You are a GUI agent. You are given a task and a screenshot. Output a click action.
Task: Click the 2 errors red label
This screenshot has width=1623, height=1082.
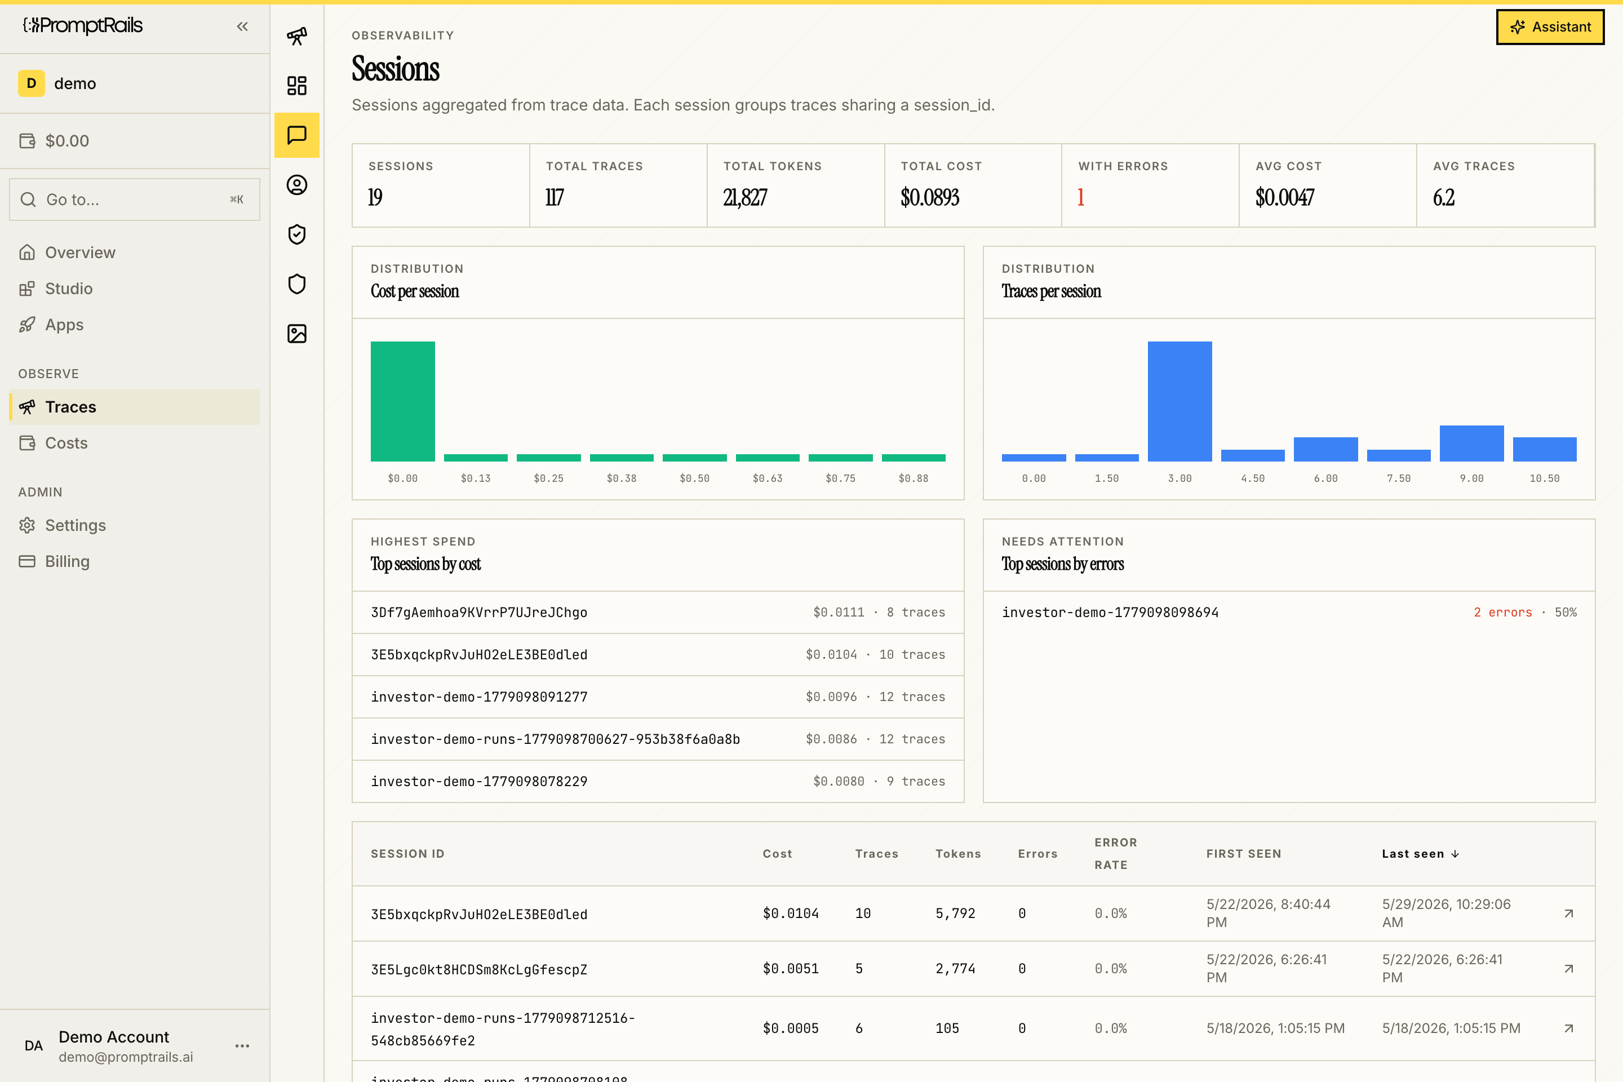coord(1502,612)
